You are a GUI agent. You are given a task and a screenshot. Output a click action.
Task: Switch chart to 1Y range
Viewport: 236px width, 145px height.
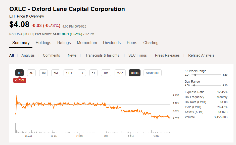[82, 73]
